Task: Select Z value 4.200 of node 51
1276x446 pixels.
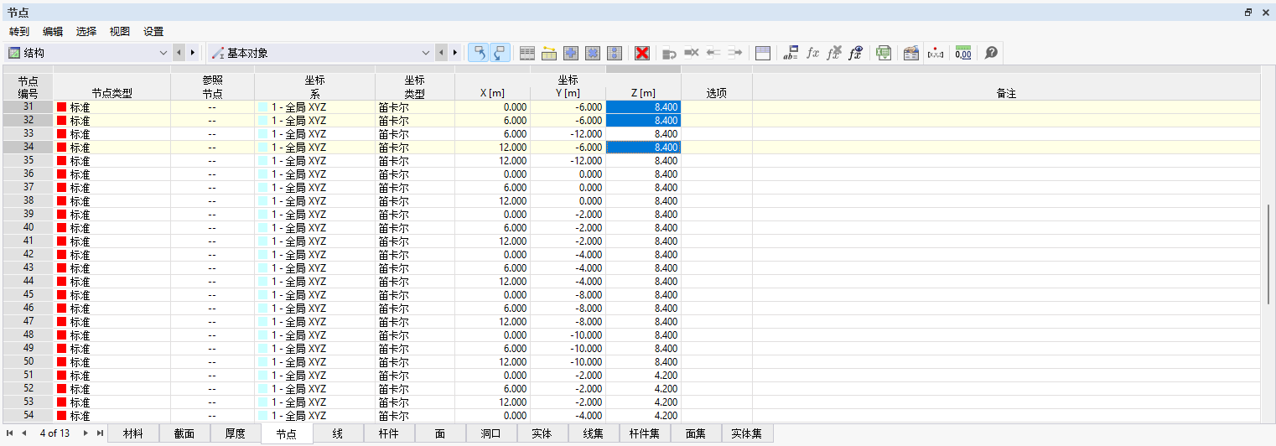Action: pos(643,376)
